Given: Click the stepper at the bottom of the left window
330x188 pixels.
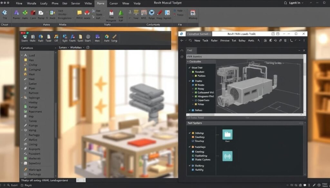Looking at the screenshot, I should tap(81, 180).
